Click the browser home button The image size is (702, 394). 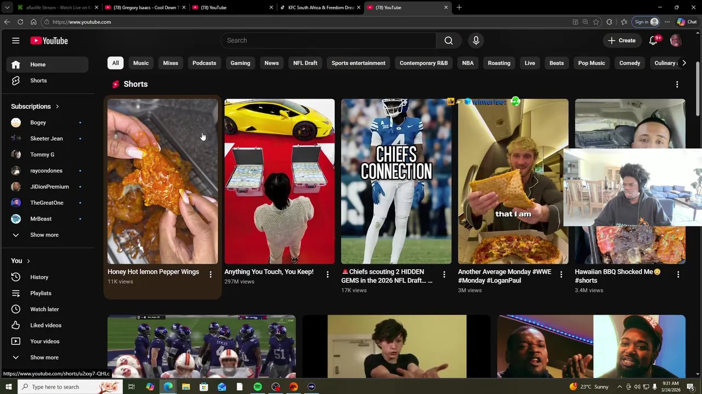click(x=33, y=22)
